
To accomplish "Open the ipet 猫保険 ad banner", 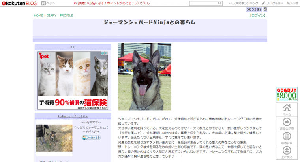I will click(x=73, y=81).
